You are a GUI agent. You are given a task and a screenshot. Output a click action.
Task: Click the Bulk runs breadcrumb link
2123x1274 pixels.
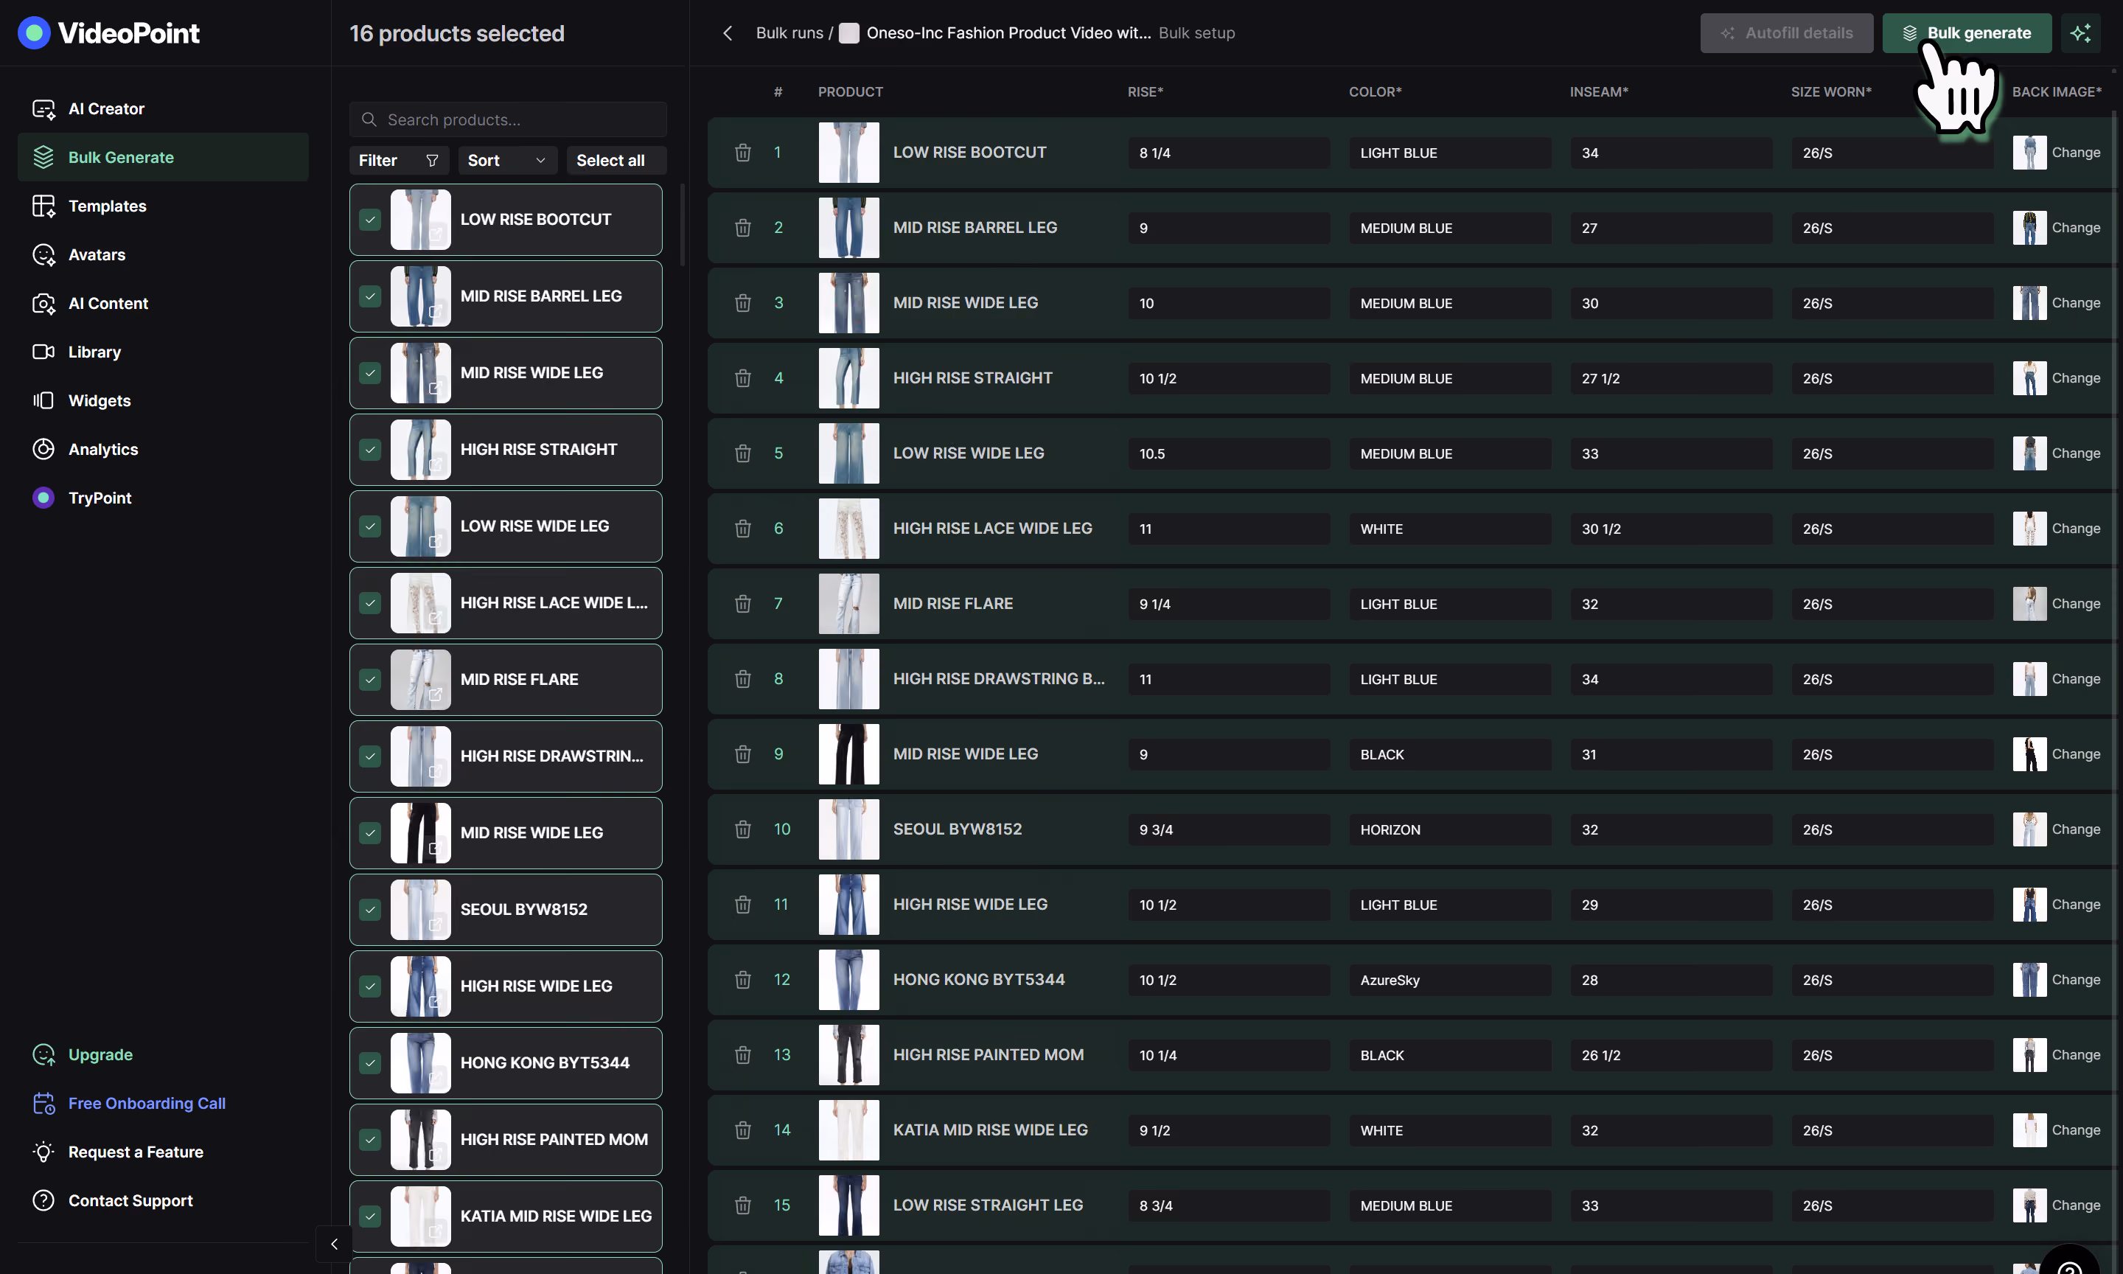pos(789,32)
